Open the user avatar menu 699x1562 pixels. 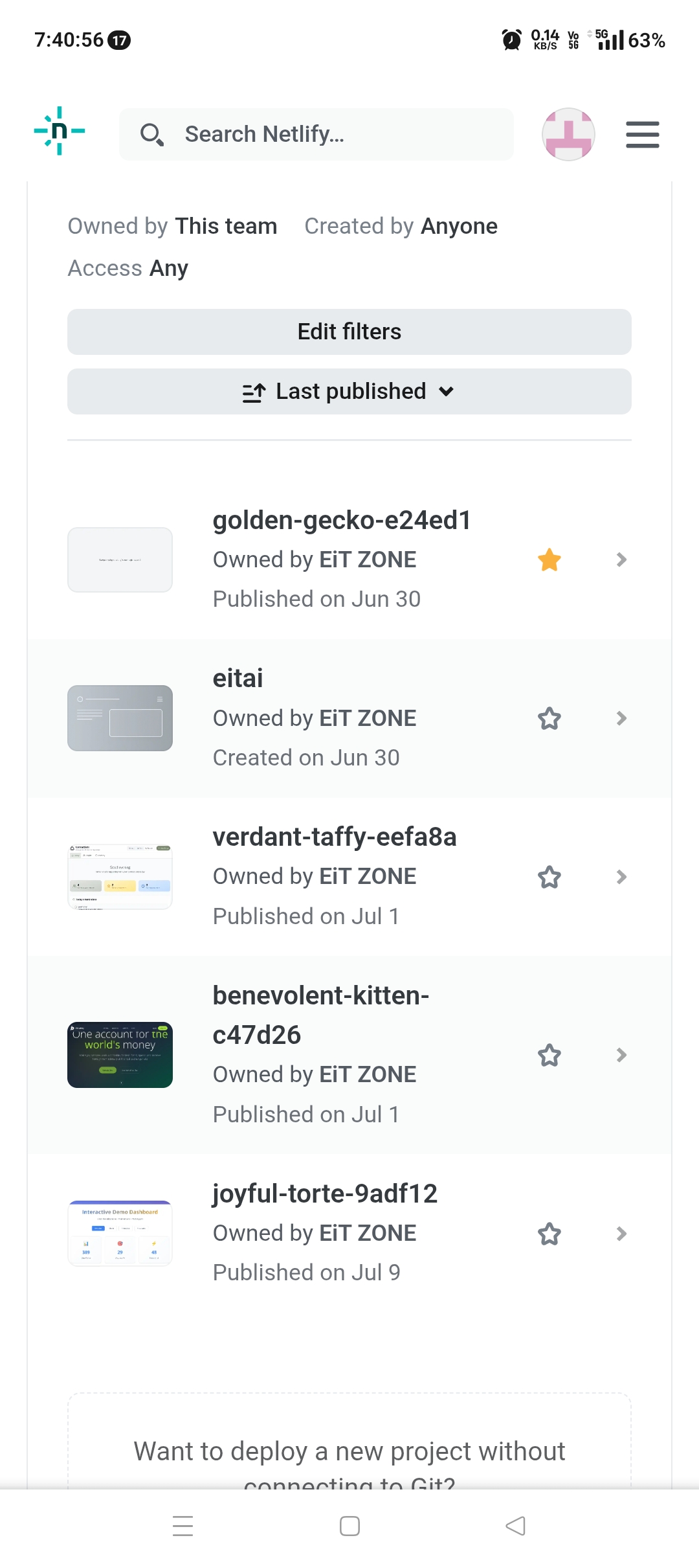(568, 134)
